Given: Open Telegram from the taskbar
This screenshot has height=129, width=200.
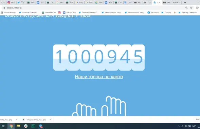Looking at the screenshot, I should click(41, 126).
